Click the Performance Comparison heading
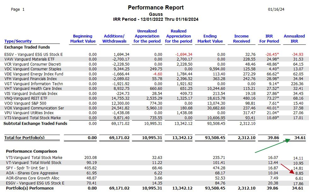 (x=31, y=151)
